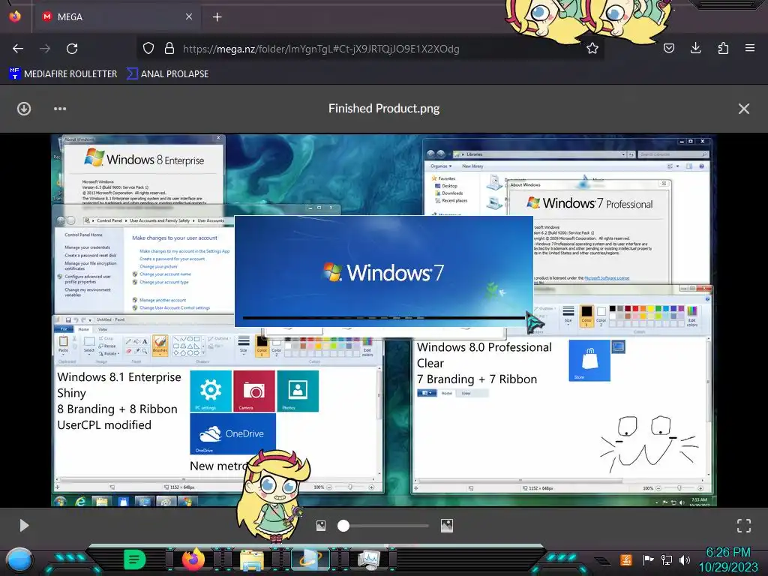Click the 6:26 PM taskbar clock
Viewport: 768px width, 576px height.
pyautogui.click(x=728, y=559)
